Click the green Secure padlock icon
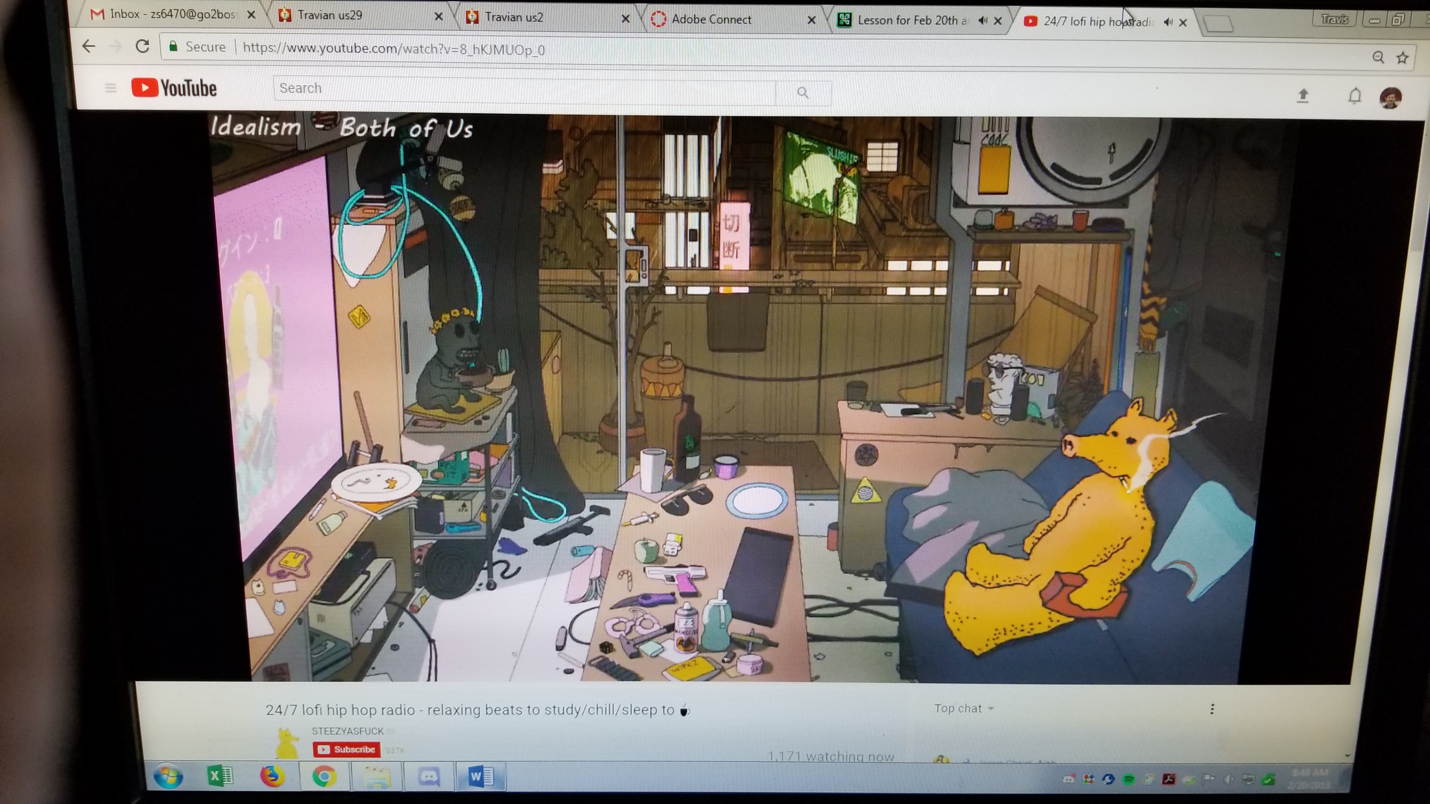This screenshot has width=1430, height=804. tap(173, 46)
